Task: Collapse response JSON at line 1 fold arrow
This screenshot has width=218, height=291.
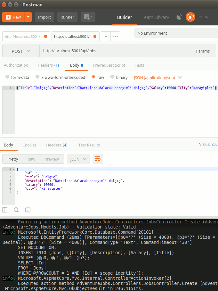Action: [x=13, y=169]
